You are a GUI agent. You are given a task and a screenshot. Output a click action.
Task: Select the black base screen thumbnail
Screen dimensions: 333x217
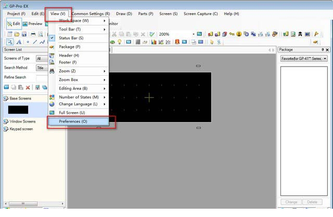(x=18, y=110)
